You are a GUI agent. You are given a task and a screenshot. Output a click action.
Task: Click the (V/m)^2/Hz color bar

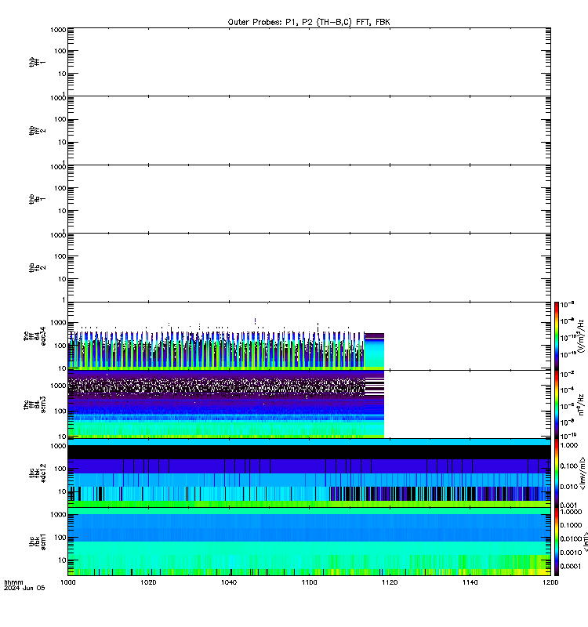557,336
